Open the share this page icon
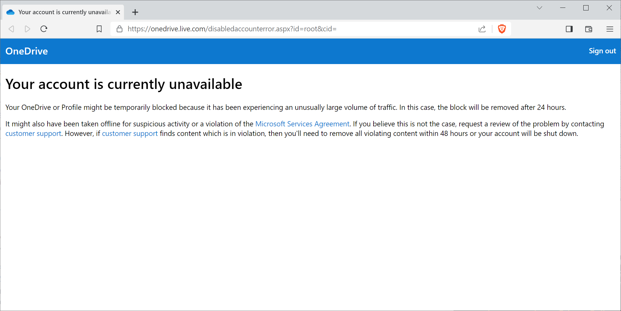This screenshot has height=311, width=621. (482, 29)
